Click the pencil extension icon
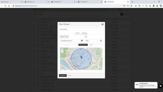Screen dimensions: 163x92 pyautogui.click(x=143, y=6)
